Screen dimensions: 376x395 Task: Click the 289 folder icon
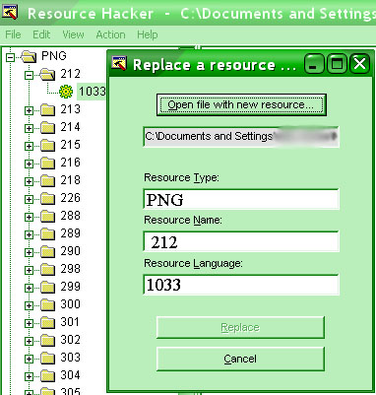coord(48,234)
